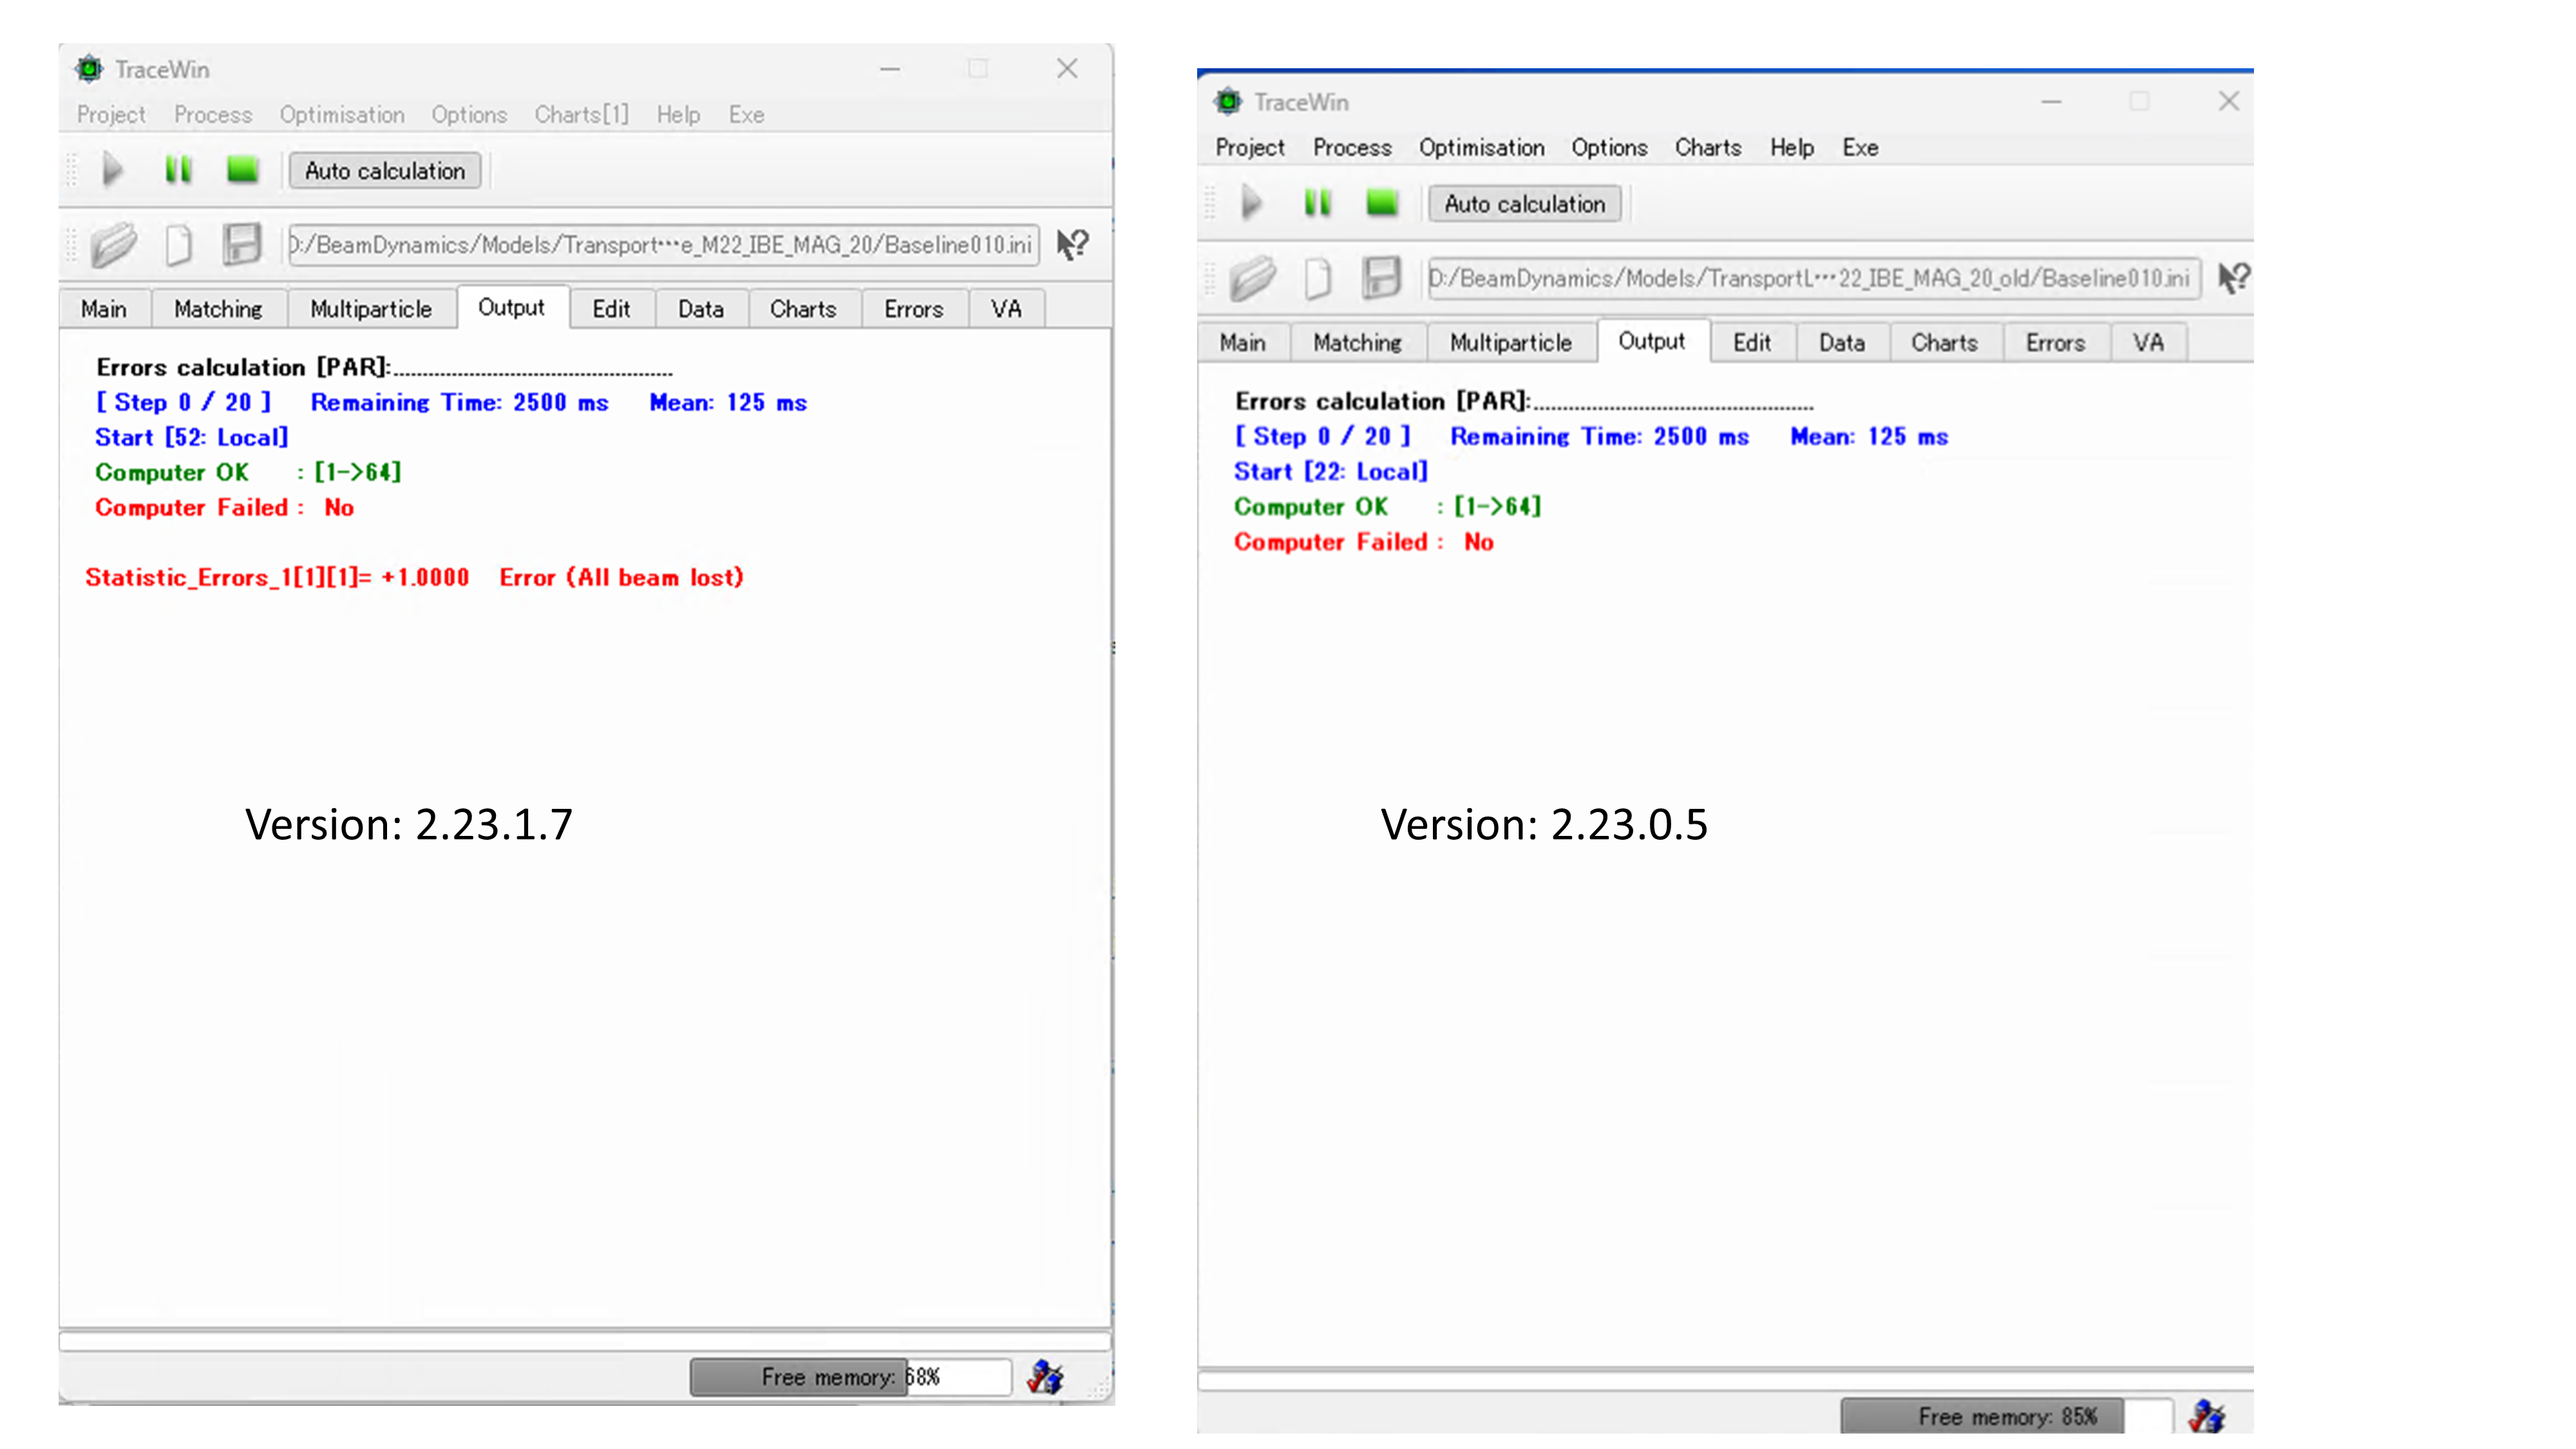Screen dimensions: 2576x1449
Task: Click project path field in left window
Action: click(663, 245)
